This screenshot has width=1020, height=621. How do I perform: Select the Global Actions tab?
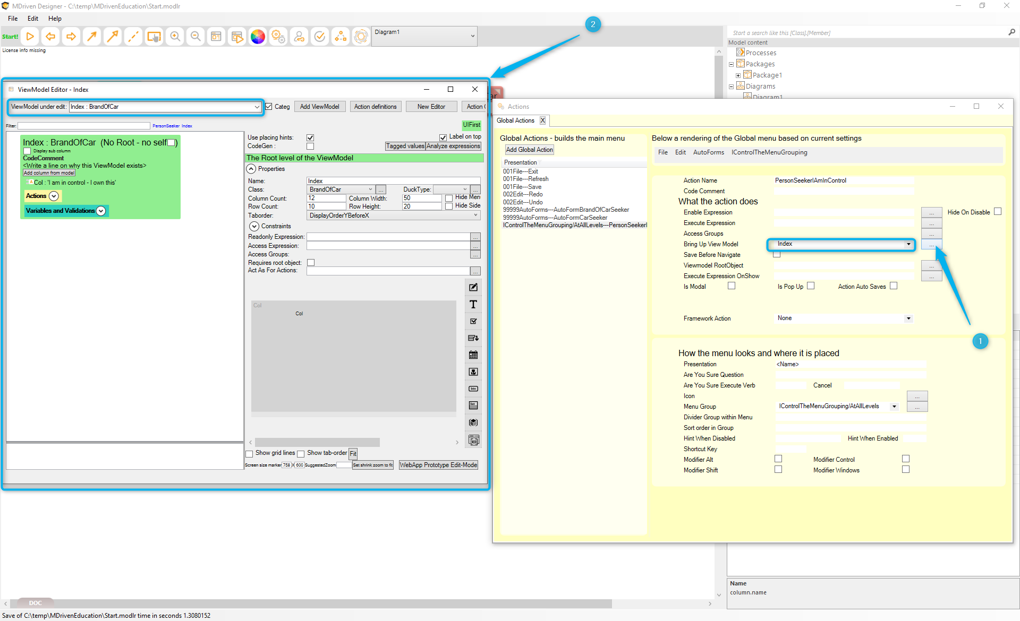[x=515, y=120]
